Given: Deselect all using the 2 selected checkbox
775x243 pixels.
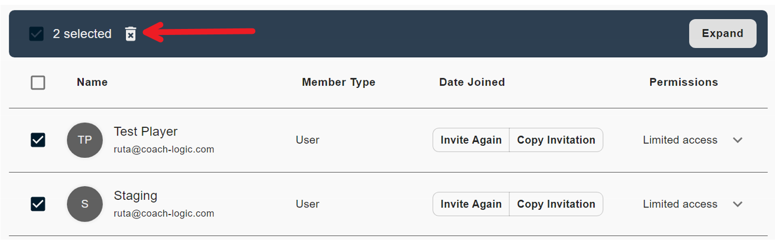Looking at the screenshot, I should point(36,34).
